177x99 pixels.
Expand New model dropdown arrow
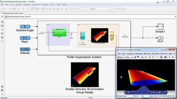(5, 9)
